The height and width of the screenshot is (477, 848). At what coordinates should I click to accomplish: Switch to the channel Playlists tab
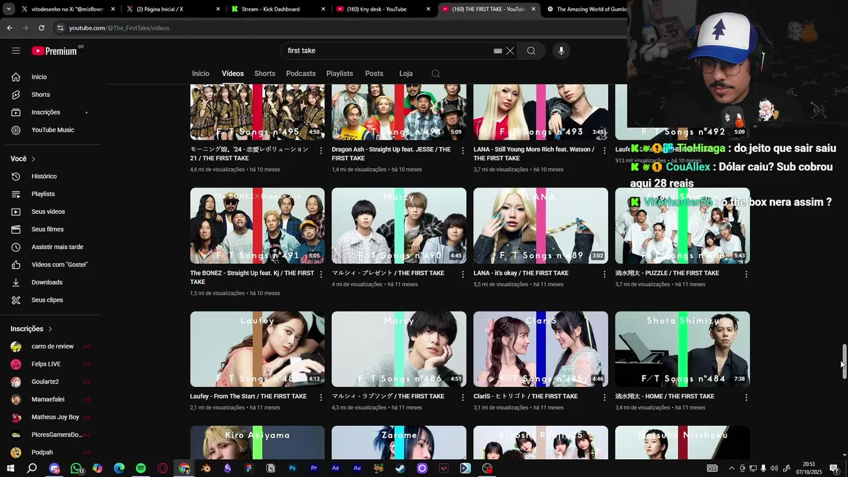(339, 74)
